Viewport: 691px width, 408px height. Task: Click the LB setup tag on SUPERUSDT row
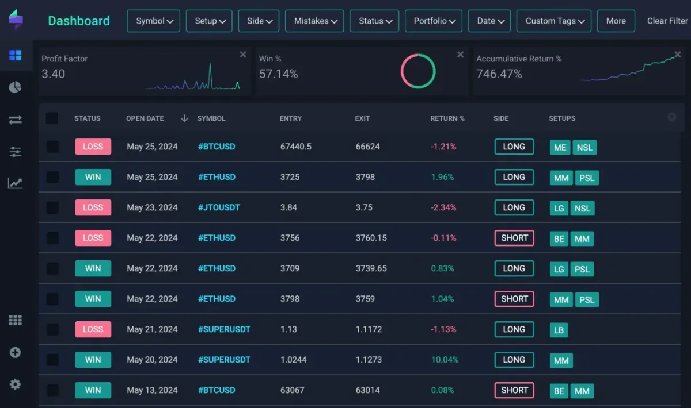coord(559,330)
